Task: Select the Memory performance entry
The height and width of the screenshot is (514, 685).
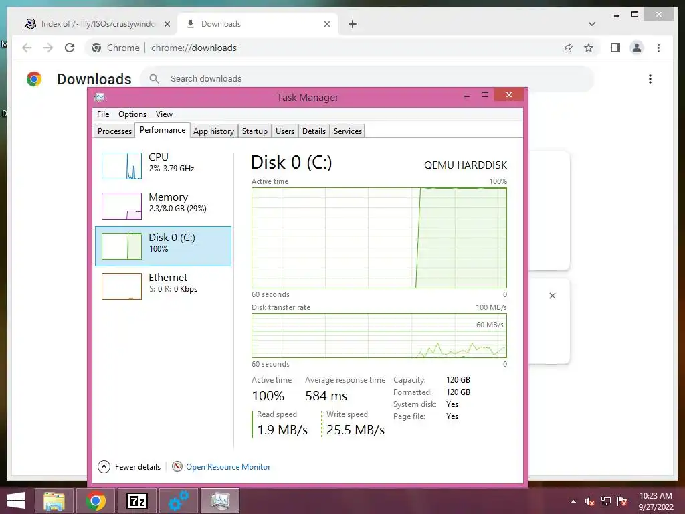Action: click(163, 205)
